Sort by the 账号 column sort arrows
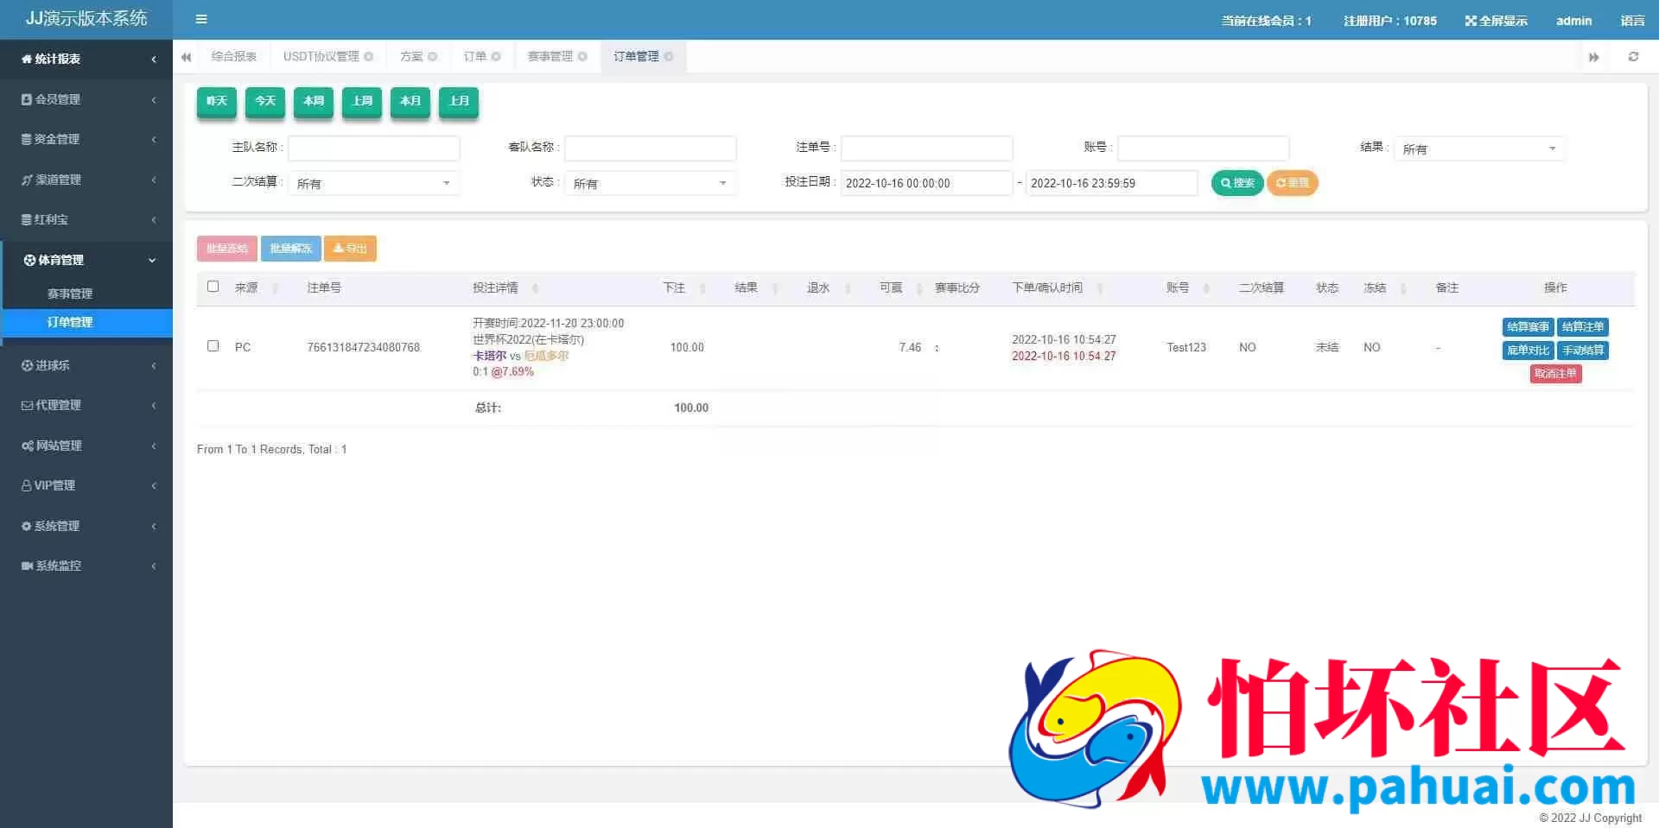The image size is (1659, 828). pyautogui.click(x=1206, y=288)
